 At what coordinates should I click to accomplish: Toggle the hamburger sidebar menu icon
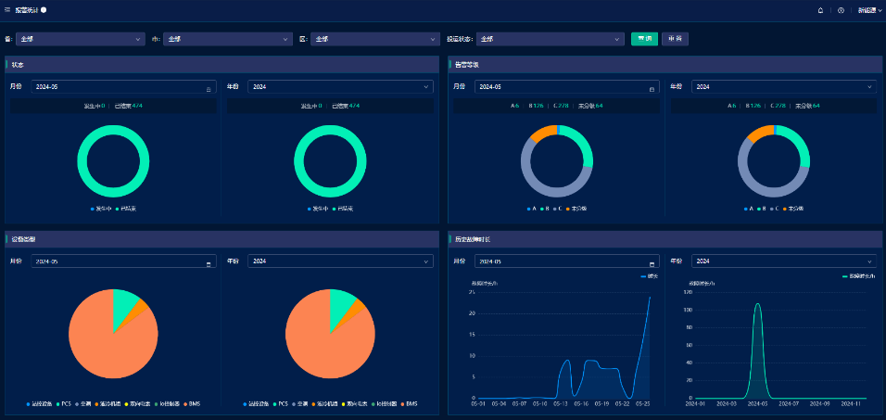[7, 9]
